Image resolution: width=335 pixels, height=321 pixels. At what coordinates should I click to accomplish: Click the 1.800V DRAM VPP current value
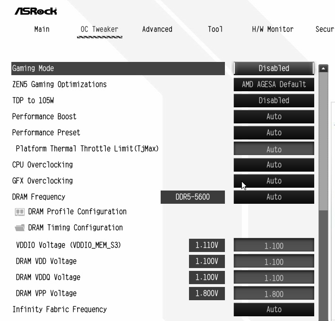pos(207,294)
